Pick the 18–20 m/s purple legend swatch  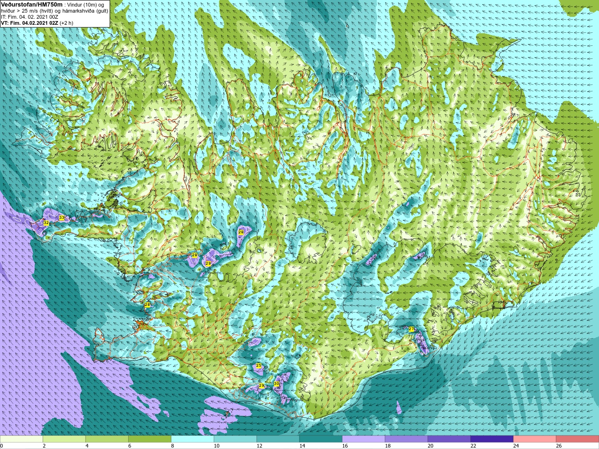406,439
